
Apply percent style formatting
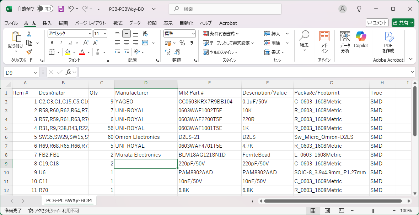[x=182, y=43]
